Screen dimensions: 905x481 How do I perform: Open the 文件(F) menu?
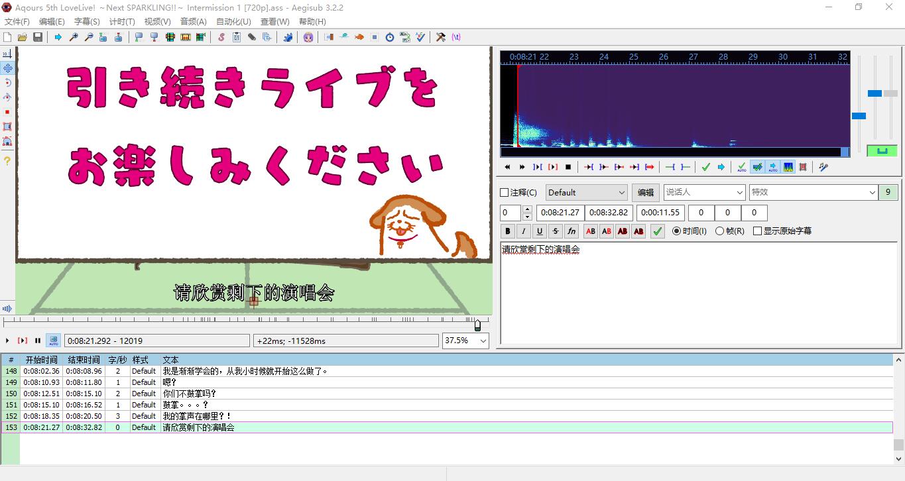tap(17, 21)
